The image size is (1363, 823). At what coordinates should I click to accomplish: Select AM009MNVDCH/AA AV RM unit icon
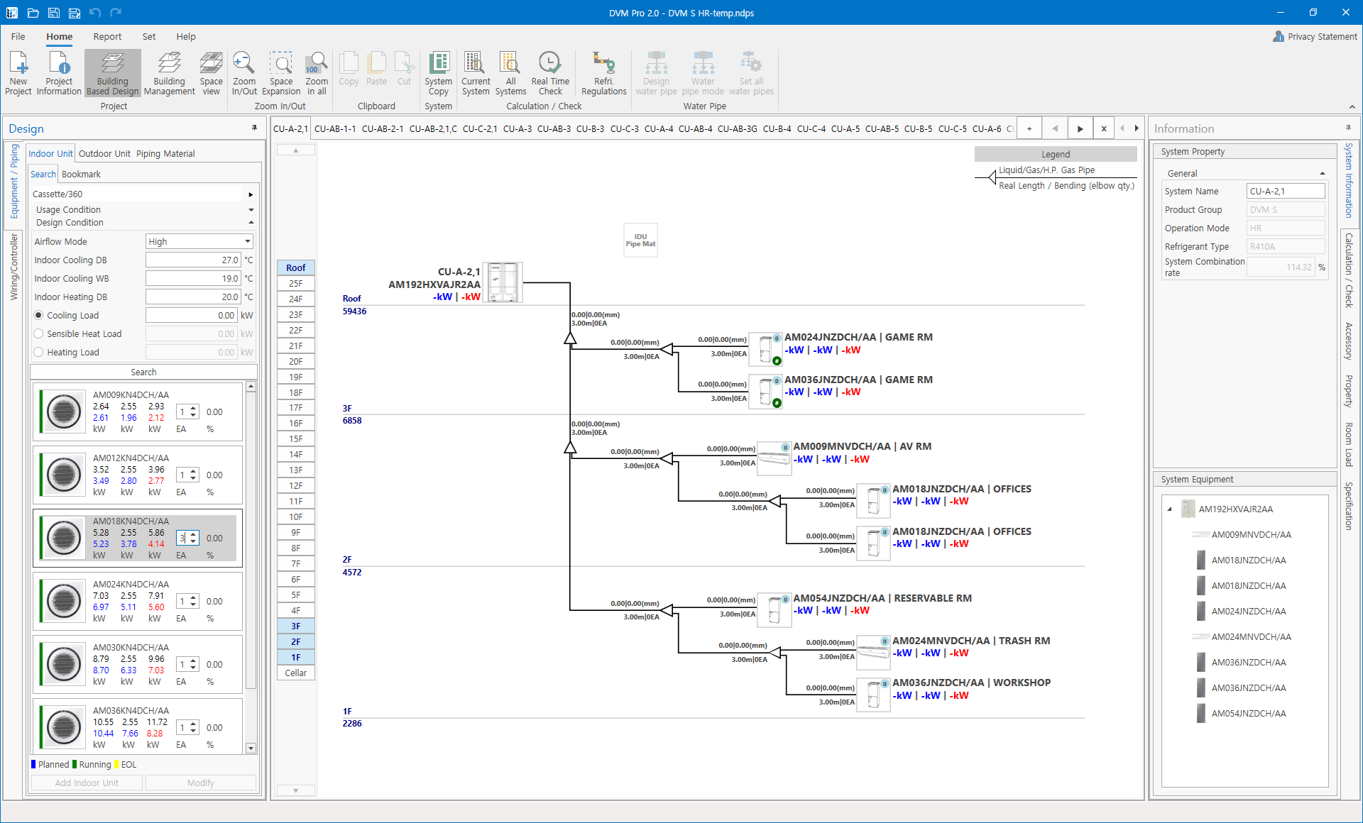click(774, 458)
